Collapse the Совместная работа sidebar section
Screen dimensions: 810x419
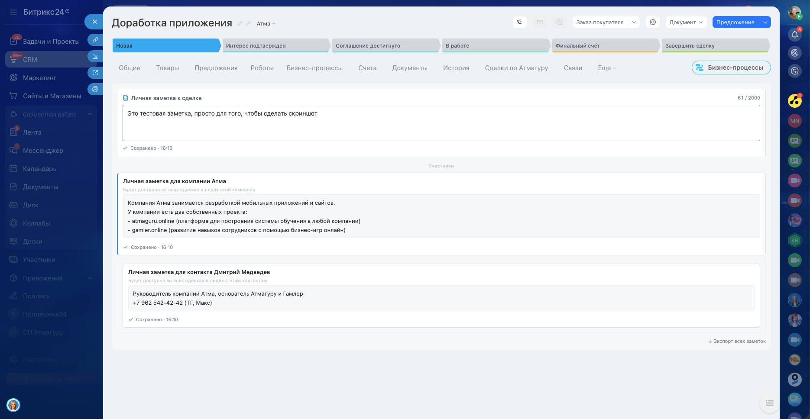[90, 114]
